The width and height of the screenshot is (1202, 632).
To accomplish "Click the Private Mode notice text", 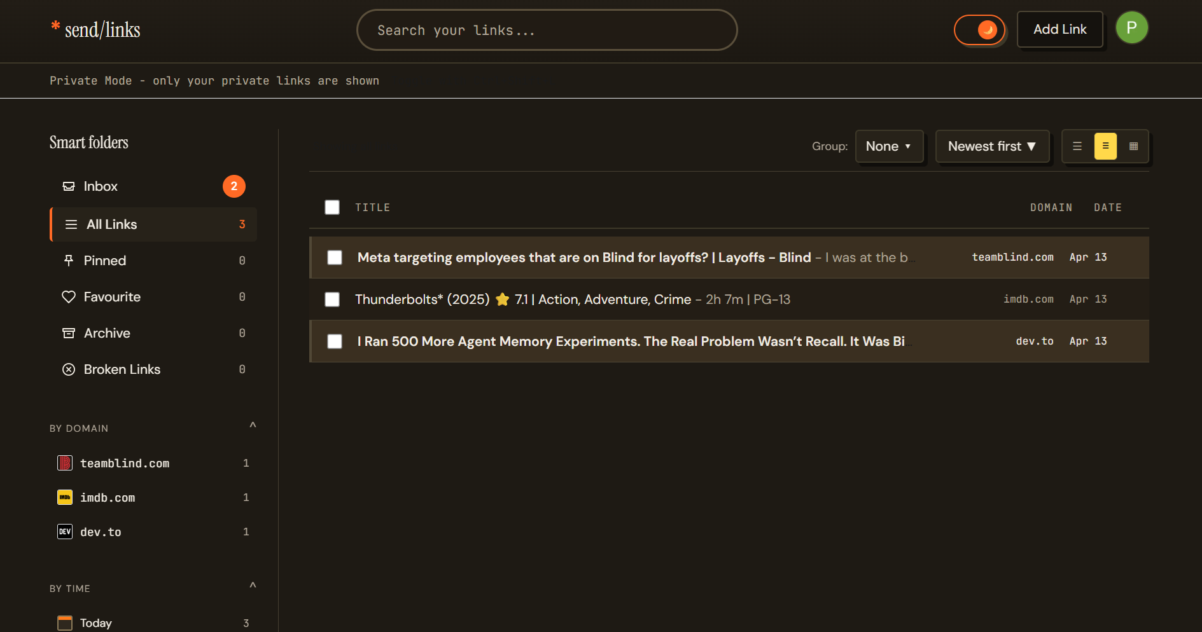I will coord(214,81).
